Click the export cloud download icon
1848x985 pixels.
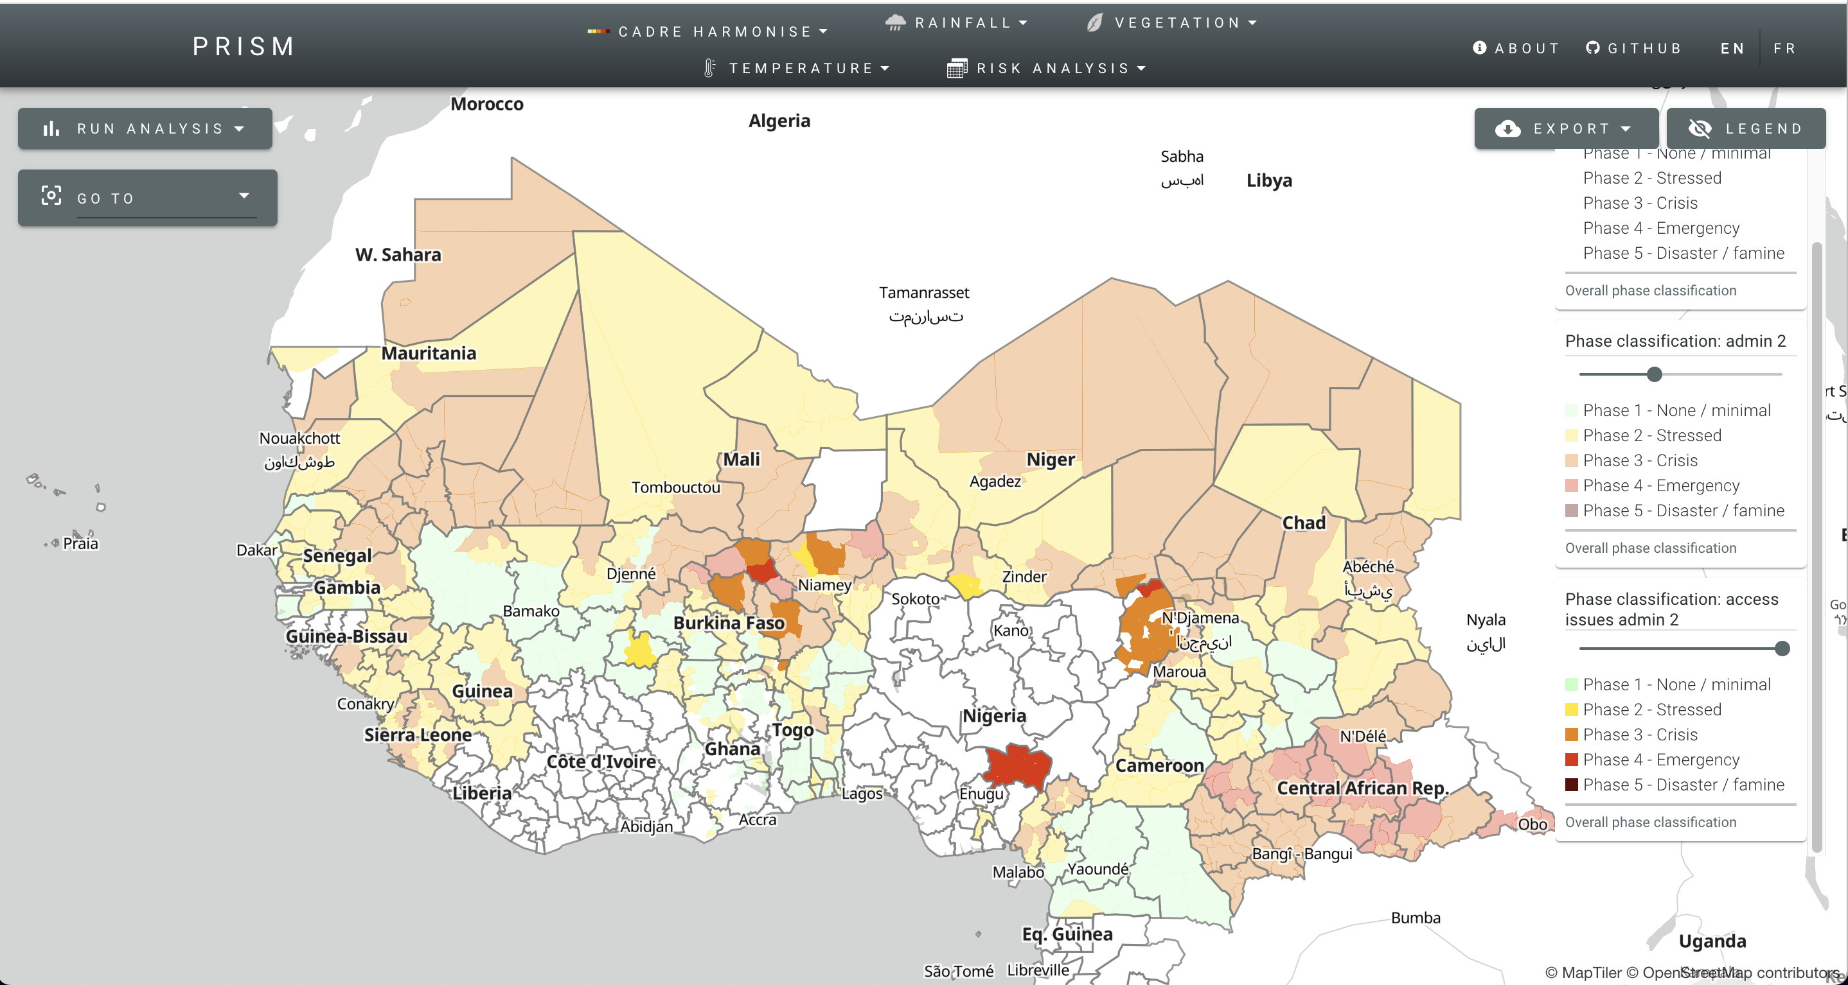tap(1508, 129)
